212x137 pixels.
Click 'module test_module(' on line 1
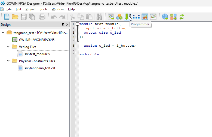coord(100,24)
